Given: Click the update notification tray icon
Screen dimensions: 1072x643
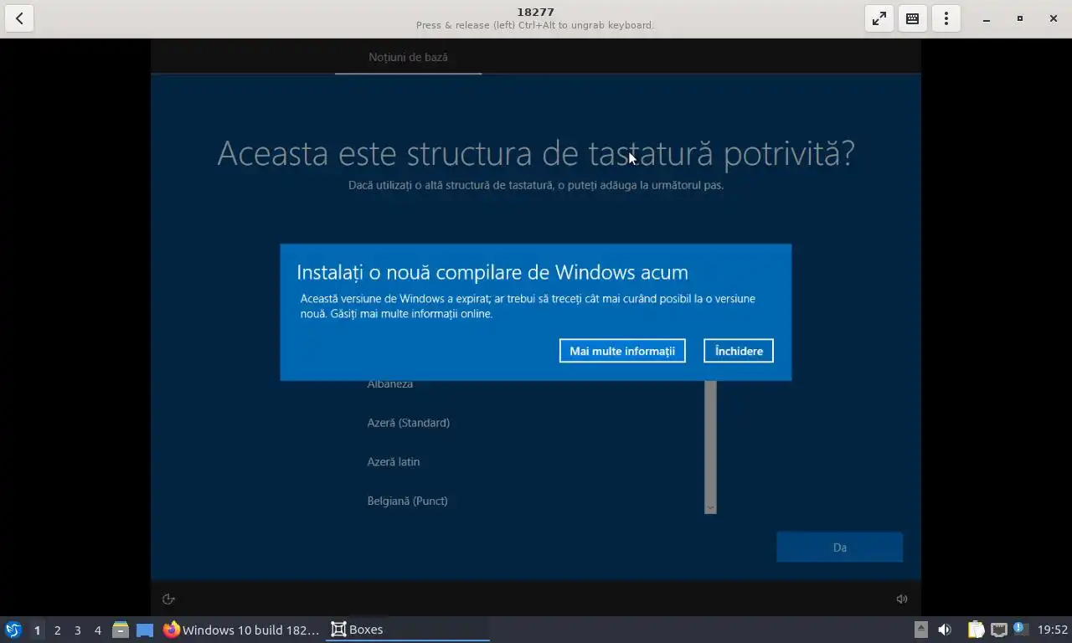Looking at the screenshot, I should (1019, 628).
